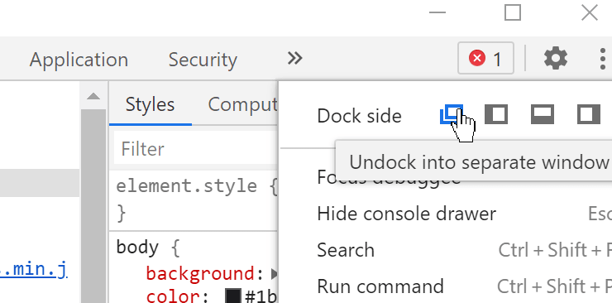Dock DevTools to the bottom
The width and height of the screenshot is (612, 303).
(543, 114)
